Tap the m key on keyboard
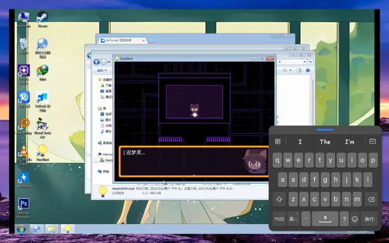Screen dimensions: 389x243 coord(357,199)
